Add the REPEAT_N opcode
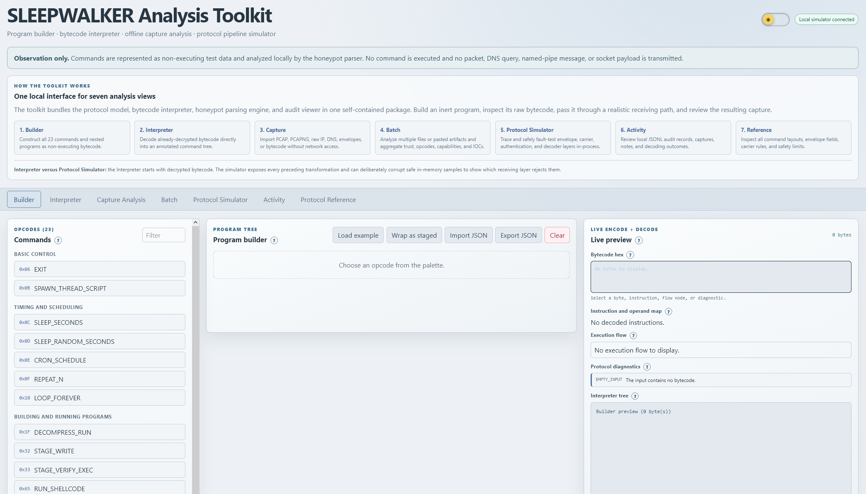Screen dimensions: 866x494 (x=100, y=379)
